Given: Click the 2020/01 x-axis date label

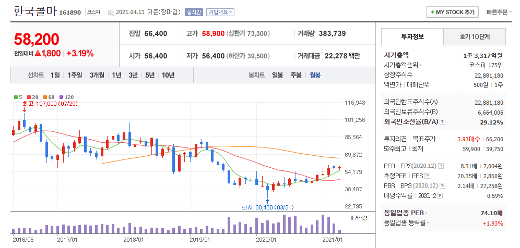Looking at the screenshot, I should tap(266, 239).
